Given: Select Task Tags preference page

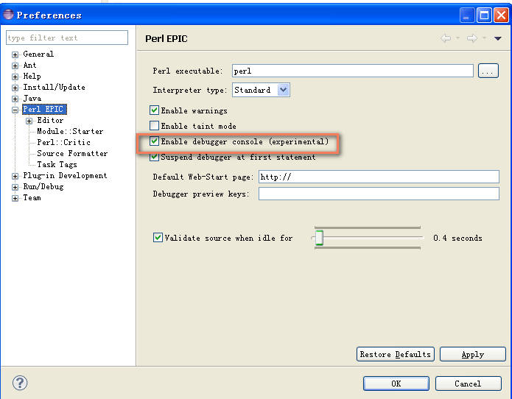Looking at the screenshot, I should [57, 164].
